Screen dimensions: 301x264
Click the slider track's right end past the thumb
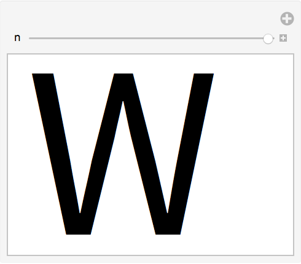coord(274,38)
